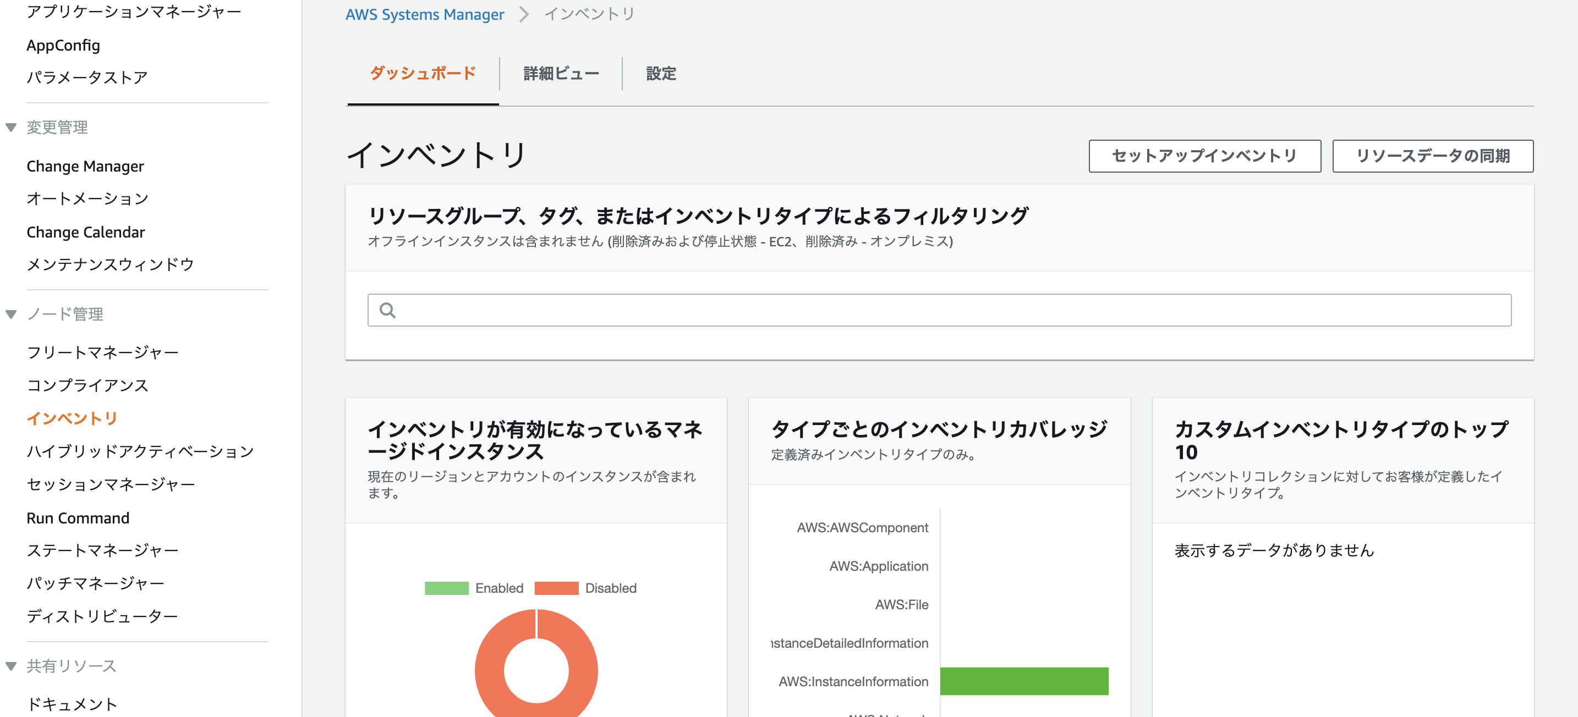Collapse the ノード管理 section triangle
Screen dimensions: 1578x717
coord(11,313)
